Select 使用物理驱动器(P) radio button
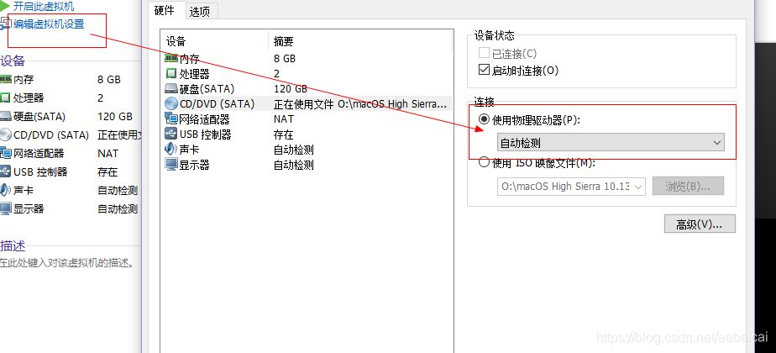Image resolution: width=776 pixels, height=353 pixels. point(484,119)
